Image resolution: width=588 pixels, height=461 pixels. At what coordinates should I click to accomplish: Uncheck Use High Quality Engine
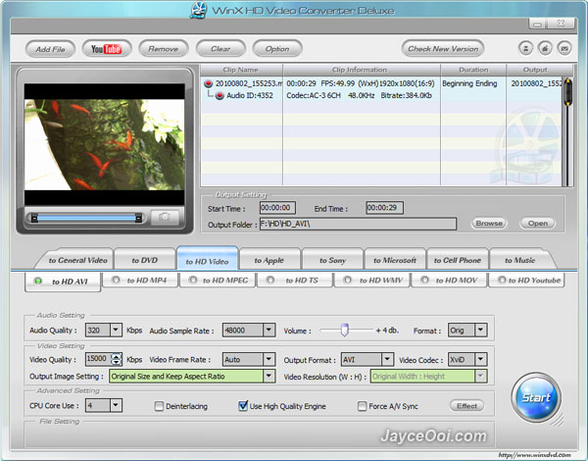point(243,406)
